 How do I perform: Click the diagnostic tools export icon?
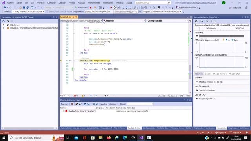(x=202, y=21)
